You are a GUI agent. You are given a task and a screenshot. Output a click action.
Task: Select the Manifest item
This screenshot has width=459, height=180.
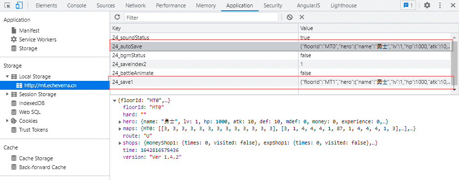point(29,31)
